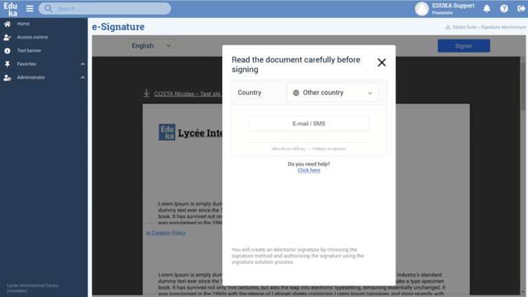Viewport: 528px width, 297px height.
Task: Open the EDUKA Support user avatar
Action: coord(421,9)
